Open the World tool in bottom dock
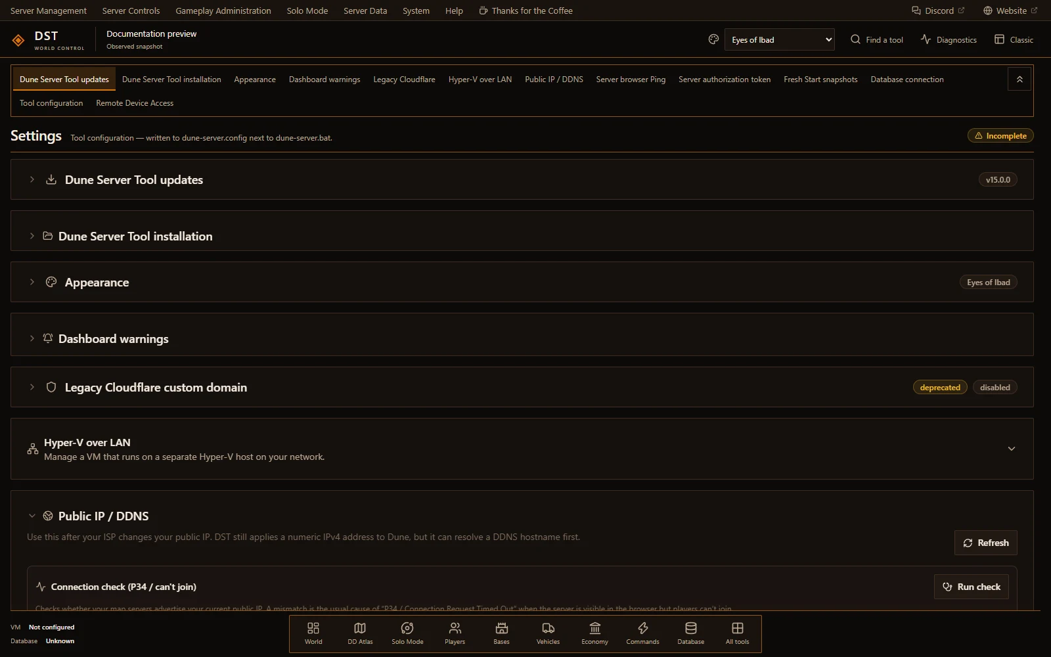Screen dimensions: 1051x657 [313, 633]
